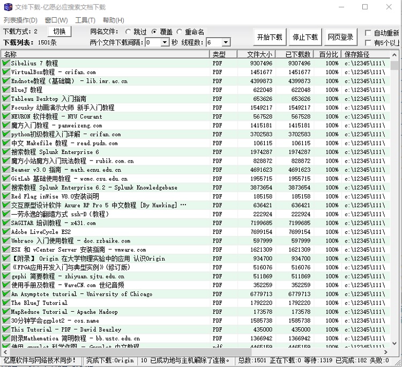Open the 工具(T) menu
The height and width of the screenshot is (367, 402).
(x=85, y=20)
